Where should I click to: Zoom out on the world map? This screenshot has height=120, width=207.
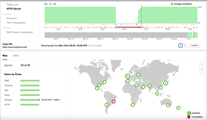(x=202, y=74)
